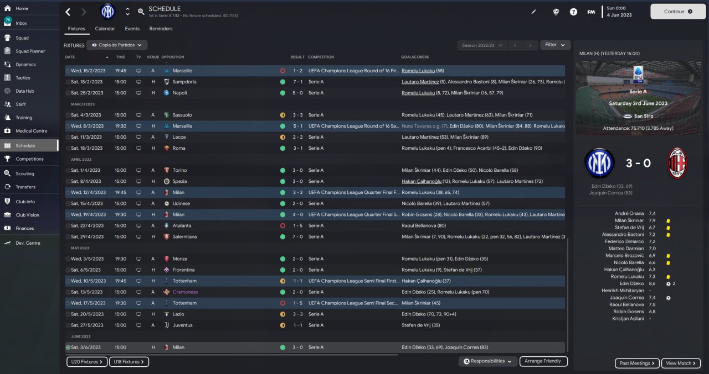709x374 pixels.
Task: Toggle the selector for the Monza 3/5/2023 fixture
Action: point(68,259)
